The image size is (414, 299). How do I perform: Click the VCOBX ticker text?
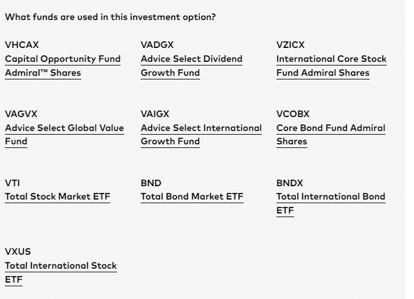[x=293, y=114]
